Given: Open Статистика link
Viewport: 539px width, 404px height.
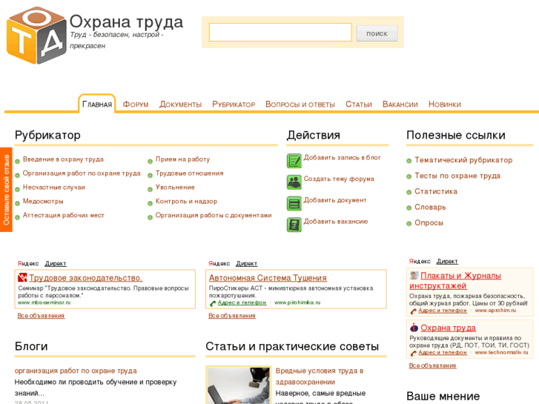Looking at the screenshot, I should (436, 191).
